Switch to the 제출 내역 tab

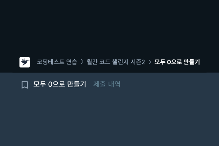tap(107, 84)
